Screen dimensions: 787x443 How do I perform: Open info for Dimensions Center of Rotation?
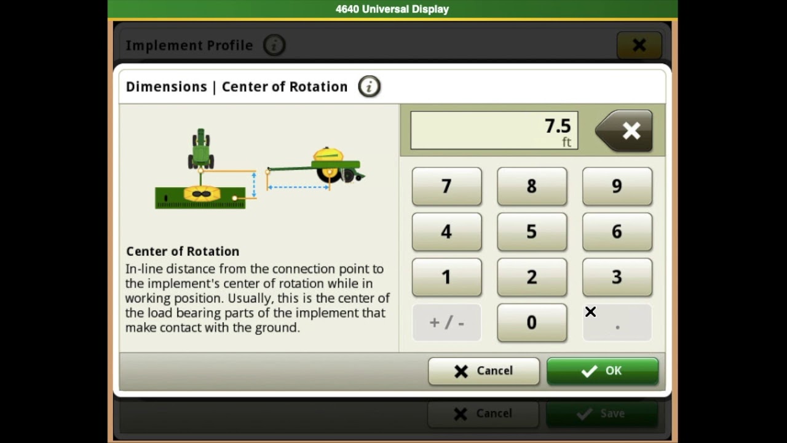pyautogui.click(x=369, y=87)
